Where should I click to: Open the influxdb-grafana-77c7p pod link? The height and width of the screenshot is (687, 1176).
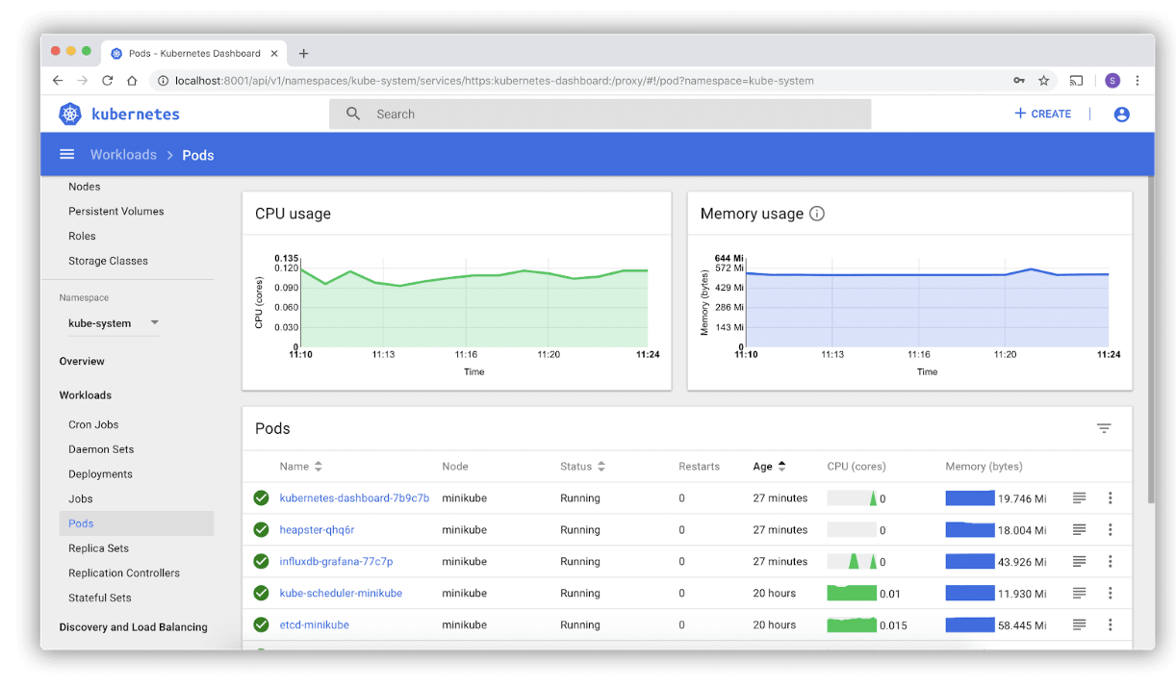click(336, 562)
